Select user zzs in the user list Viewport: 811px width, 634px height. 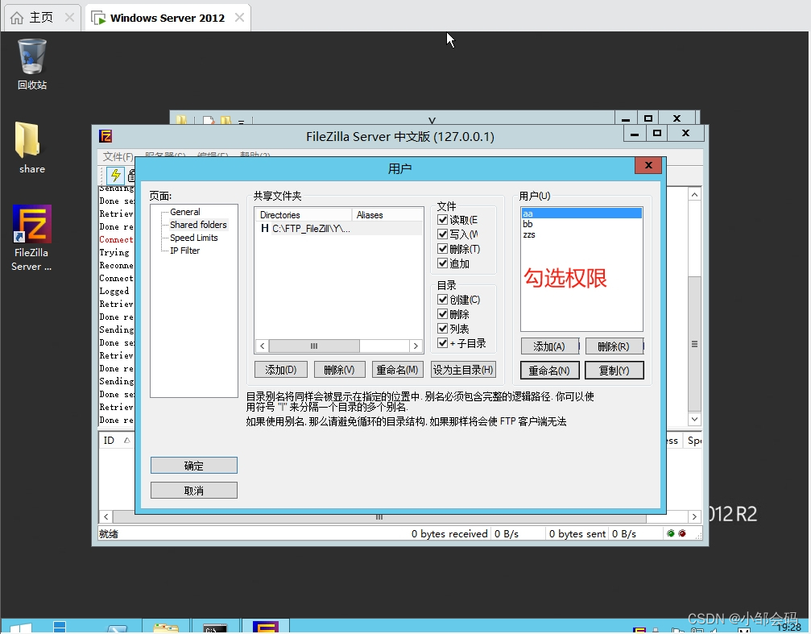581,234
